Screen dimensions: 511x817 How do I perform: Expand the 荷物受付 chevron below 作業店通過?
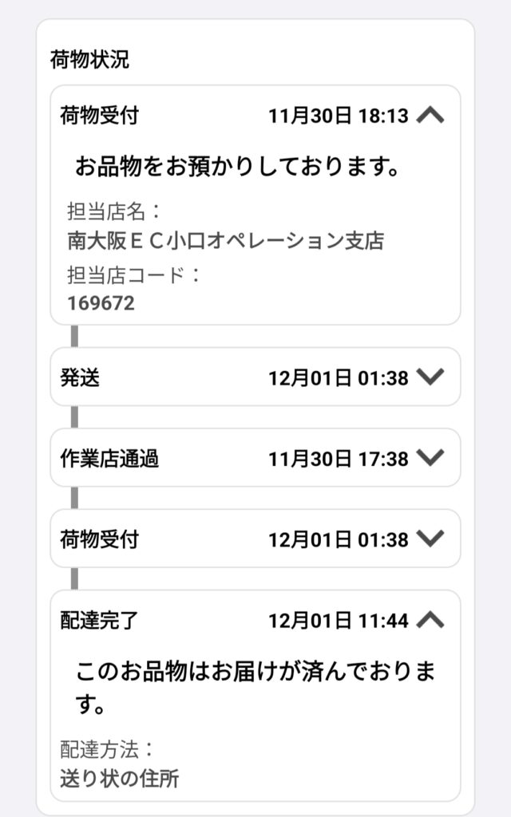pyautogui.click(x=430, y=539)
